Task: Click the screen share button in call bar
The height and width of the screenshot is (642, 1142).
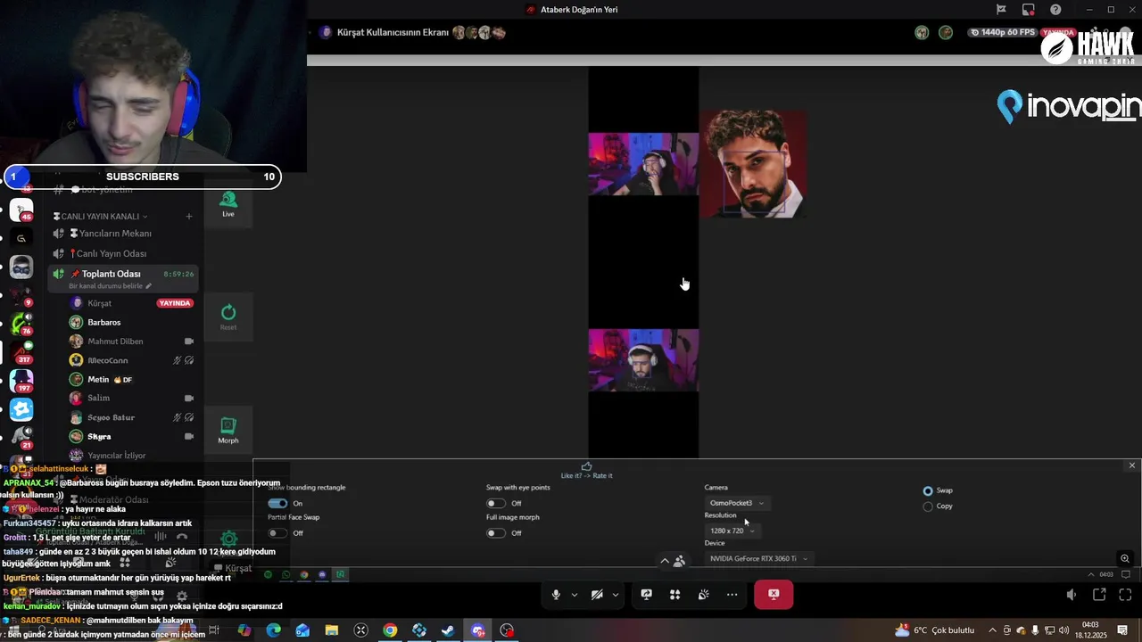Action: 647,595
